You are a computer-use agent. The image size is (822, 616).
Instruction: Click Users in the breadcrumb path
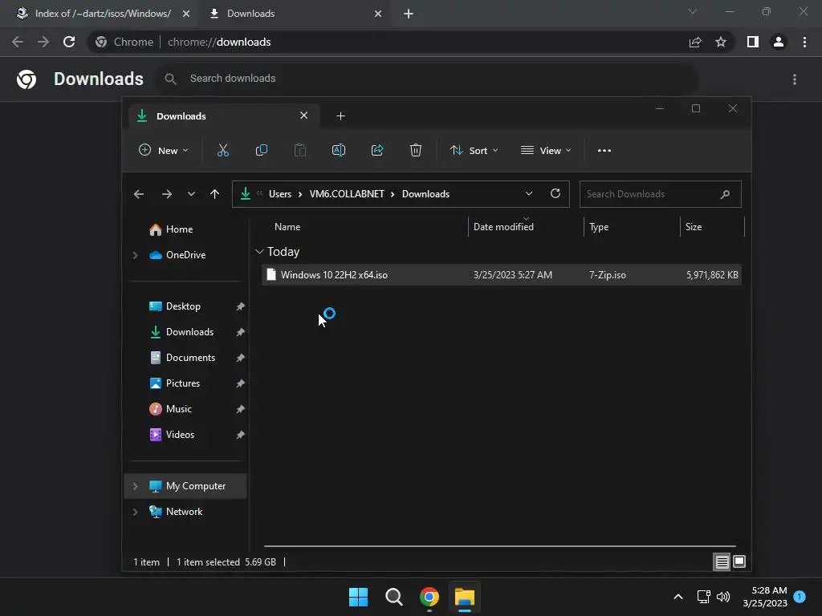pos(280,194)
